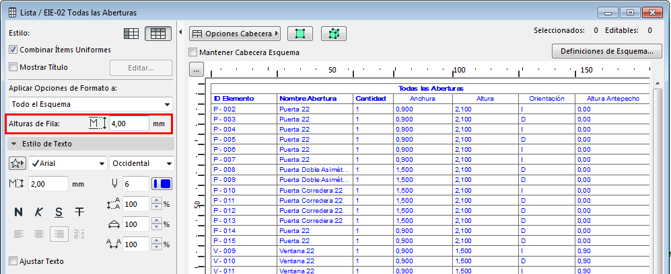Click the character width 100 field
This screenshot has height=274, width=671.
pos(136,224)
